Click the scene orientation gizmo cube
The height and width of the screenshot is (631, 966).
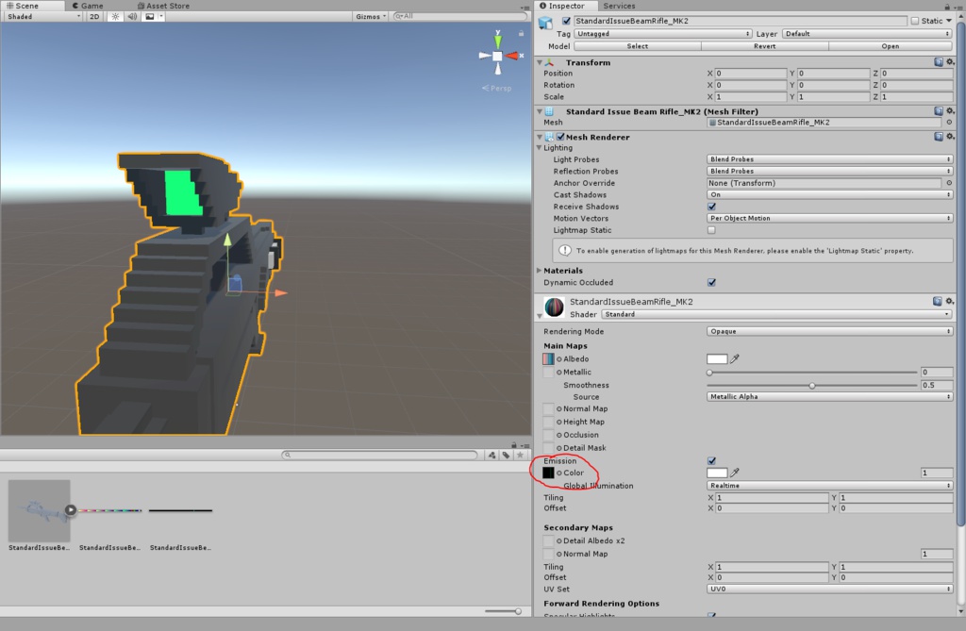click(497, 56)
